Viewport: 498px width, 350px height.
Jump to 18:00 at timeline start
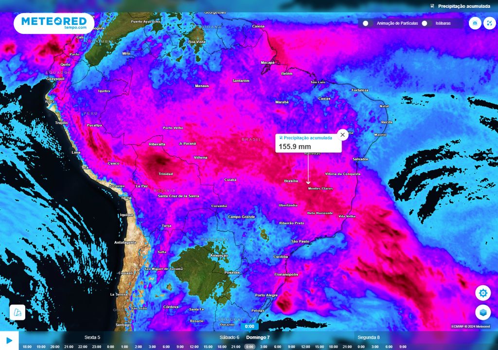pyautogui.click(x=27, y=347)
